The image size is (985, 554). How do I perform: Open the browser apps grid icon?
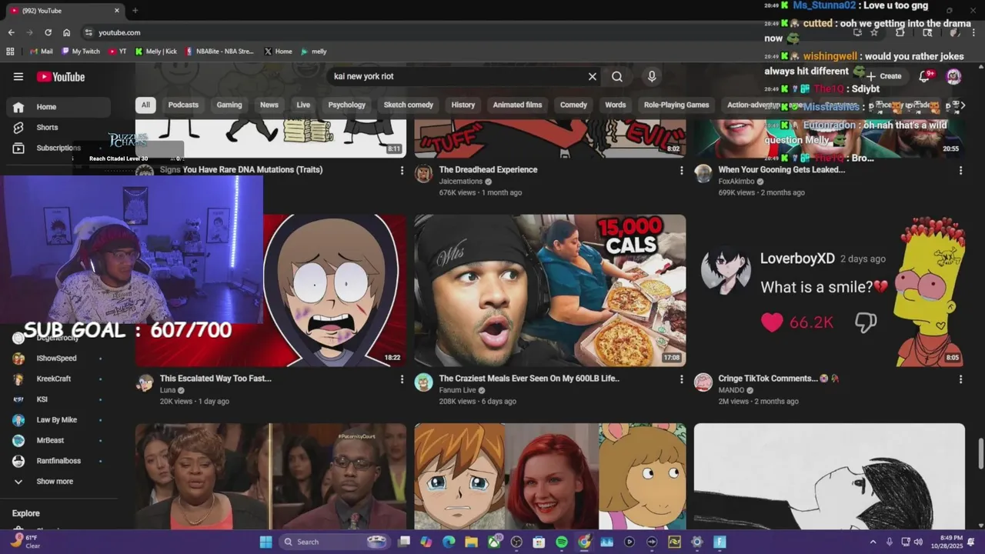click(10, 52)
